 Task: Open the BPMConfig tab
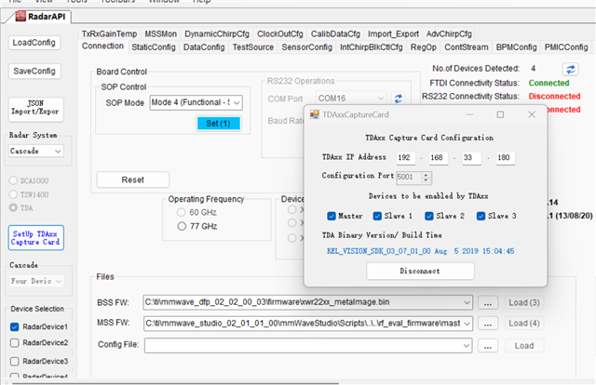(x=516, y=47)
